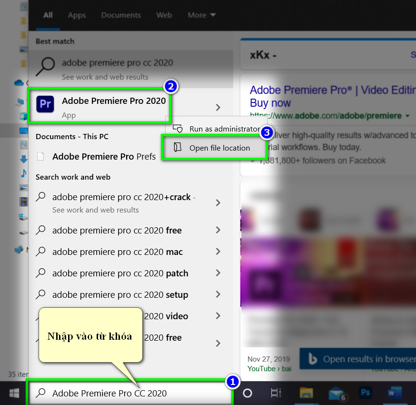416x405 pixels.
Task: Expand the chevron for the '2020 mac' suggestion
Action: point(218,252)
